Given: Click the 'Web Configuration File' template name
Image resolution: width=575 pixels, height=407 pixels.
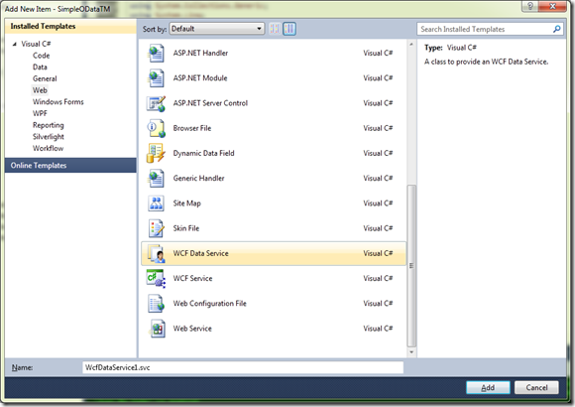Looking at the screenshot, I should (x=210, y=304).
